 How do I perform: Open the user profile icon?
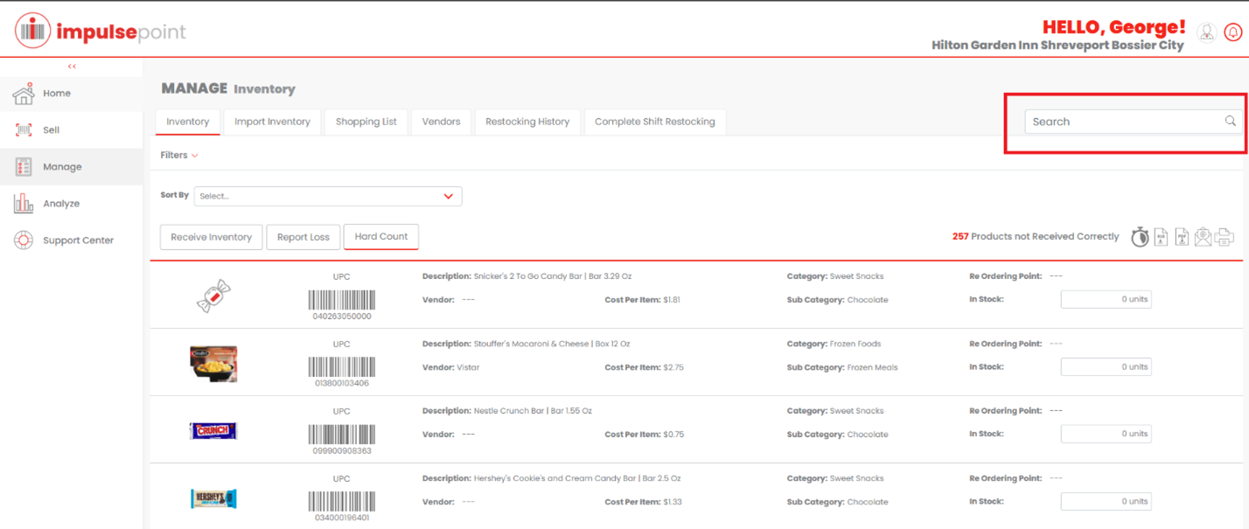click(1206, 31)
